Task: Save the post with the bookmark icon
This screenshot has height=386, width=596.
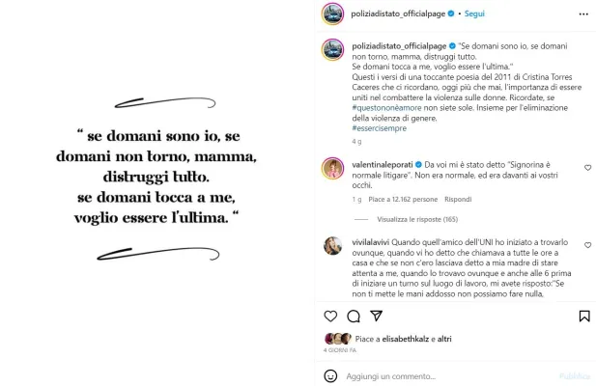Action: pyautogui.click(x=584, y=316)
